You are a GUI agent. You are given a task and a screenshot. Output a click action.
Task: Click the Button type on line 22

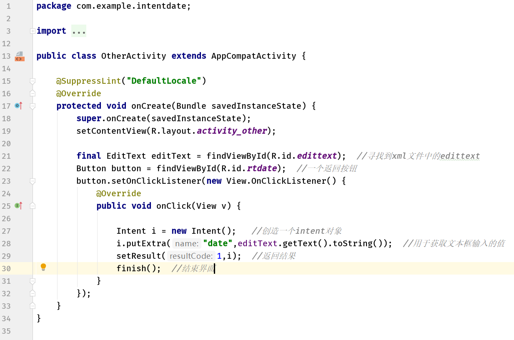click(91, 168)
